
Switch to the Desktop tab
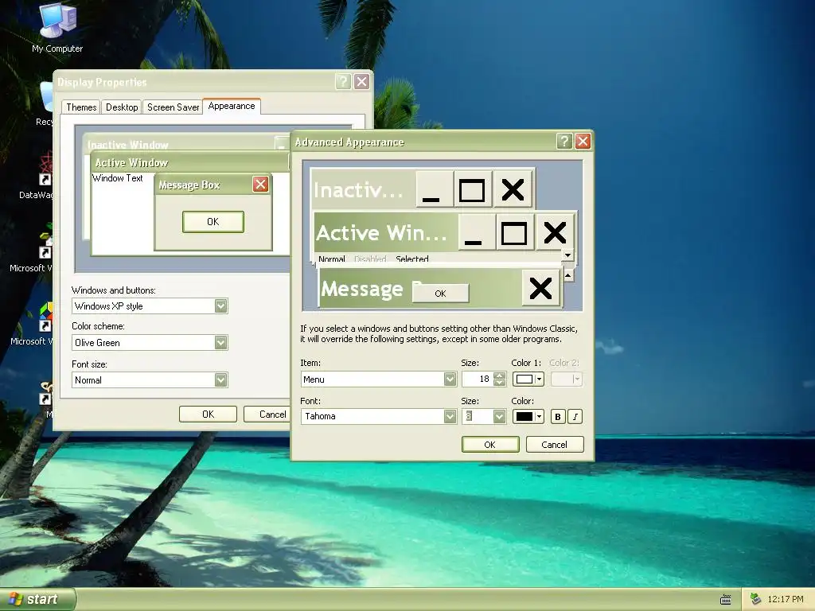click(x=122, y=107)
